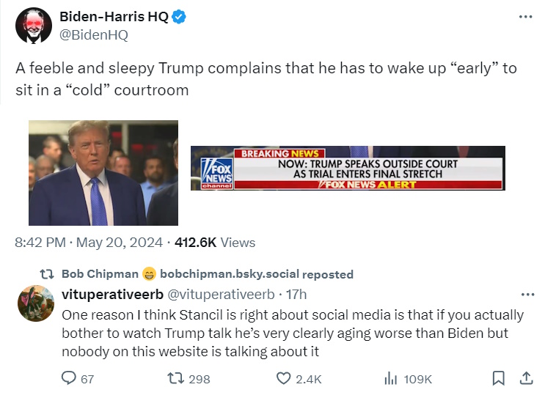545x398 pixels.
Task: Click the 8:42 PM May 20, 2024 timestamp
Action: tap(88, 242)
